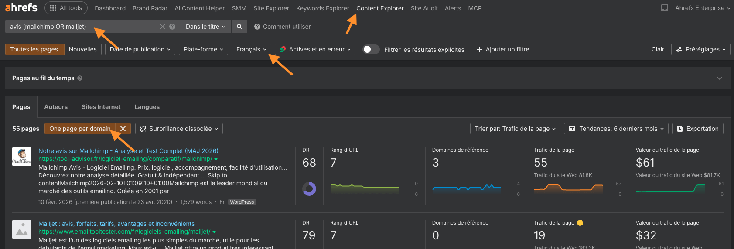The width and height of the screenshot is (734, 249).
Task: Open the Comment utiliser help link
Action: click(283, 27)
